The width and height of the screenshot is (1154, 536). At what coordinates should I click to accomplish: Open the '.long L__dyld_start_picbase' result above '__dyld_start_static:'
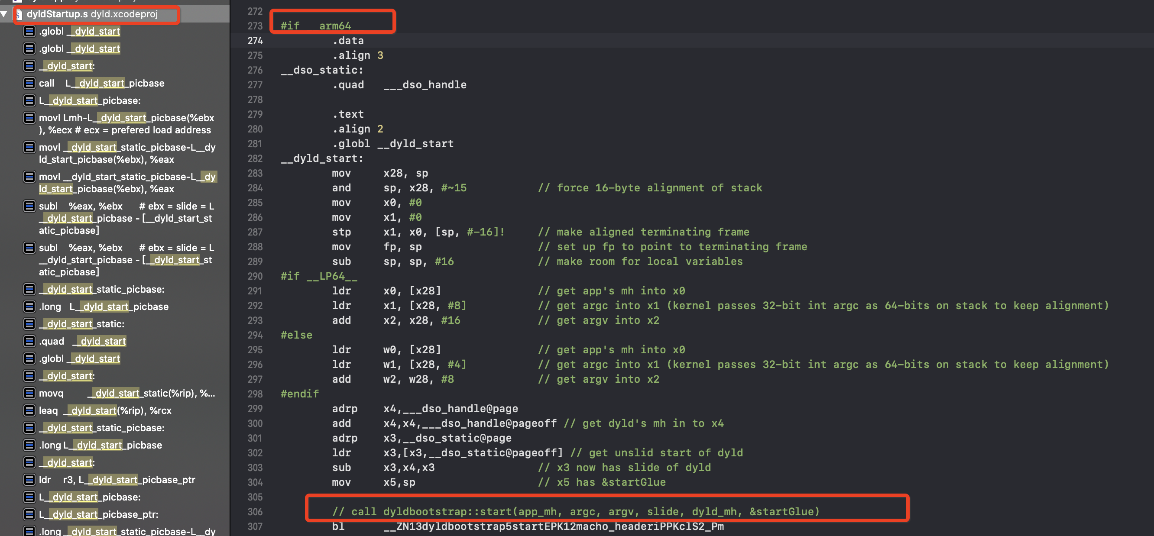[104, 307]
